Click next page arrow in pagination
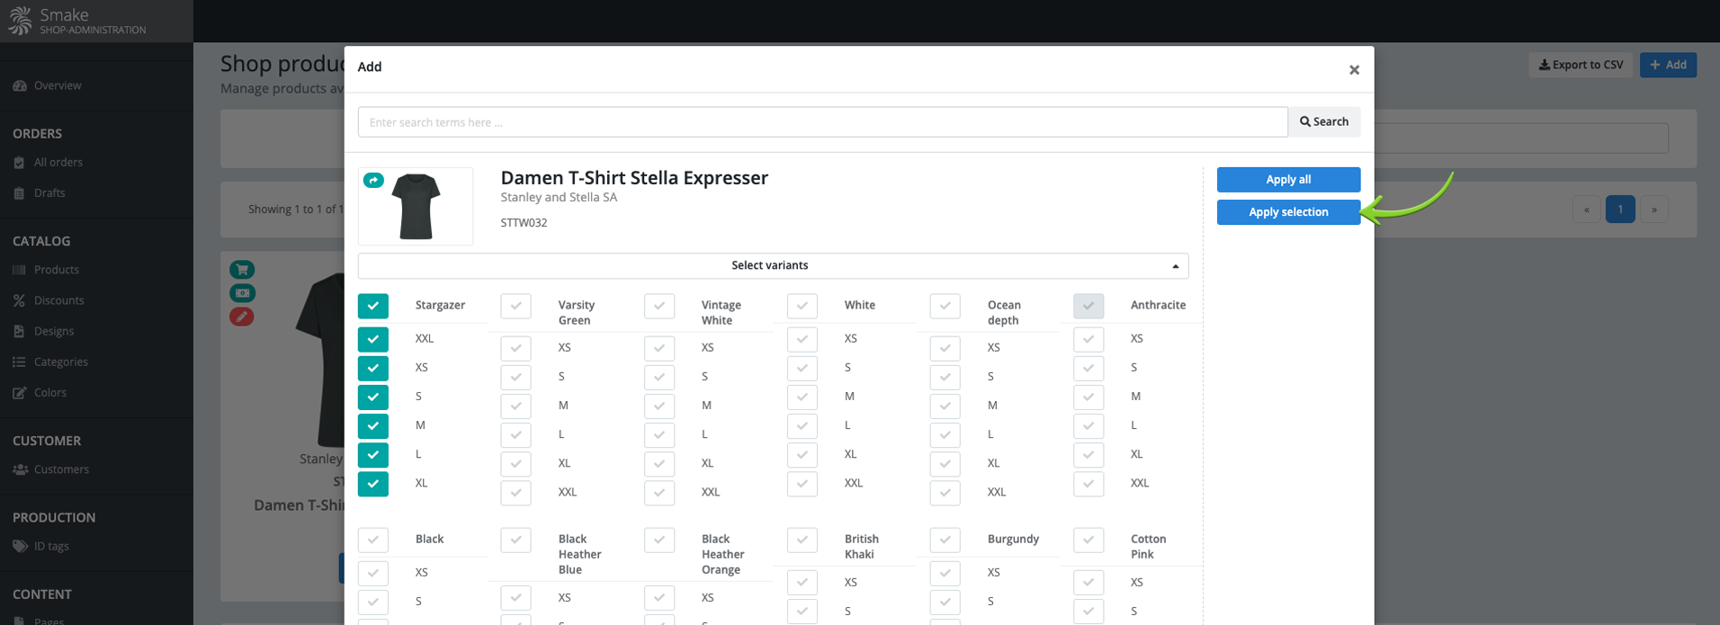 [1654, 210]
